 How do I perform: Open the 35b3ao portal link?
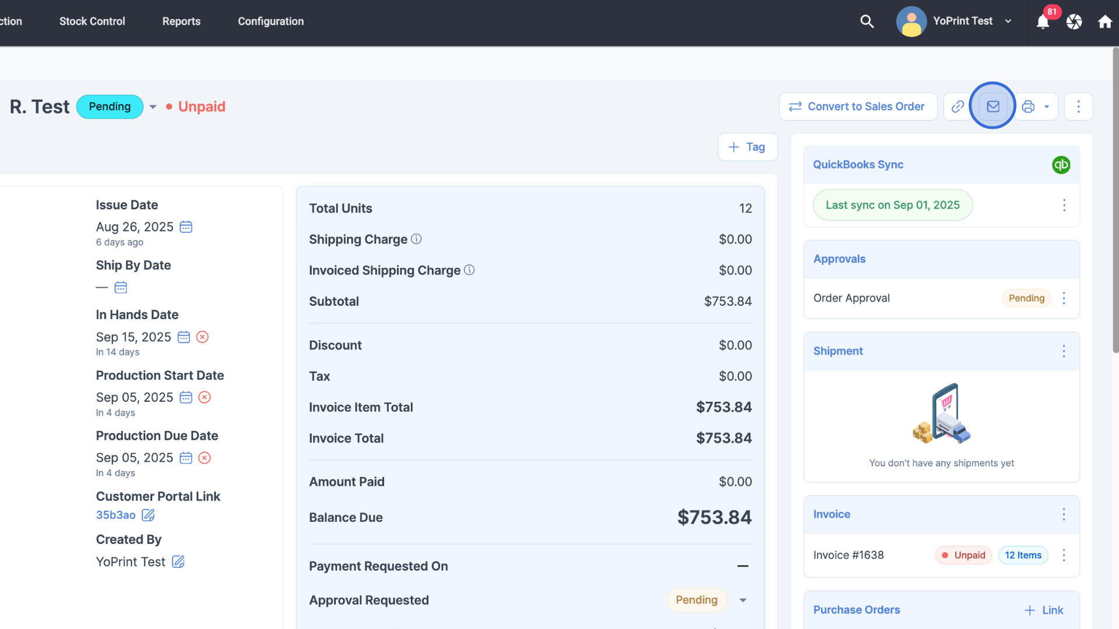pyautogui.click(x=115, y=515)
